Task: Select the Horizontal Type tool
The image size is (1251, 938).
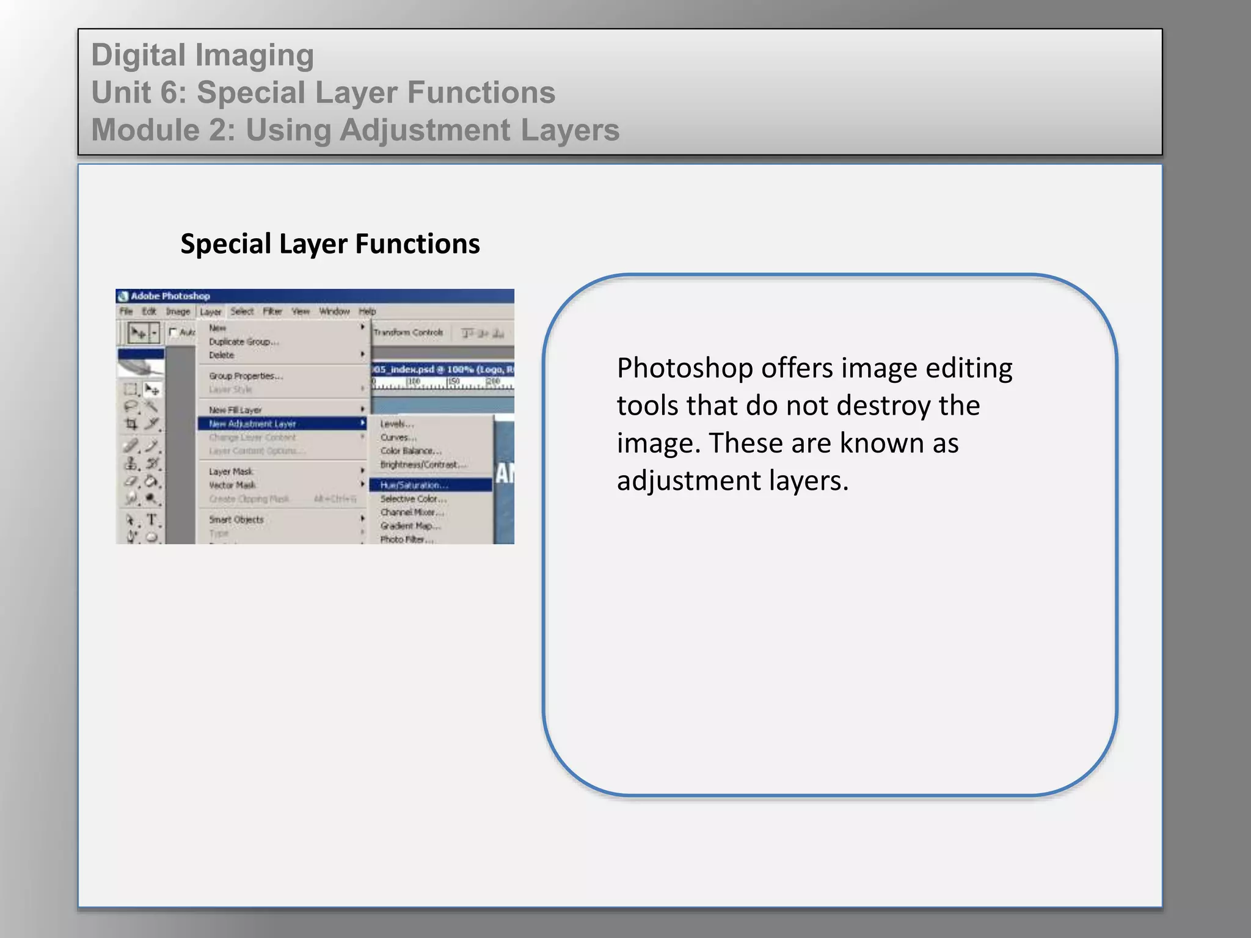Action: (152, 520)
